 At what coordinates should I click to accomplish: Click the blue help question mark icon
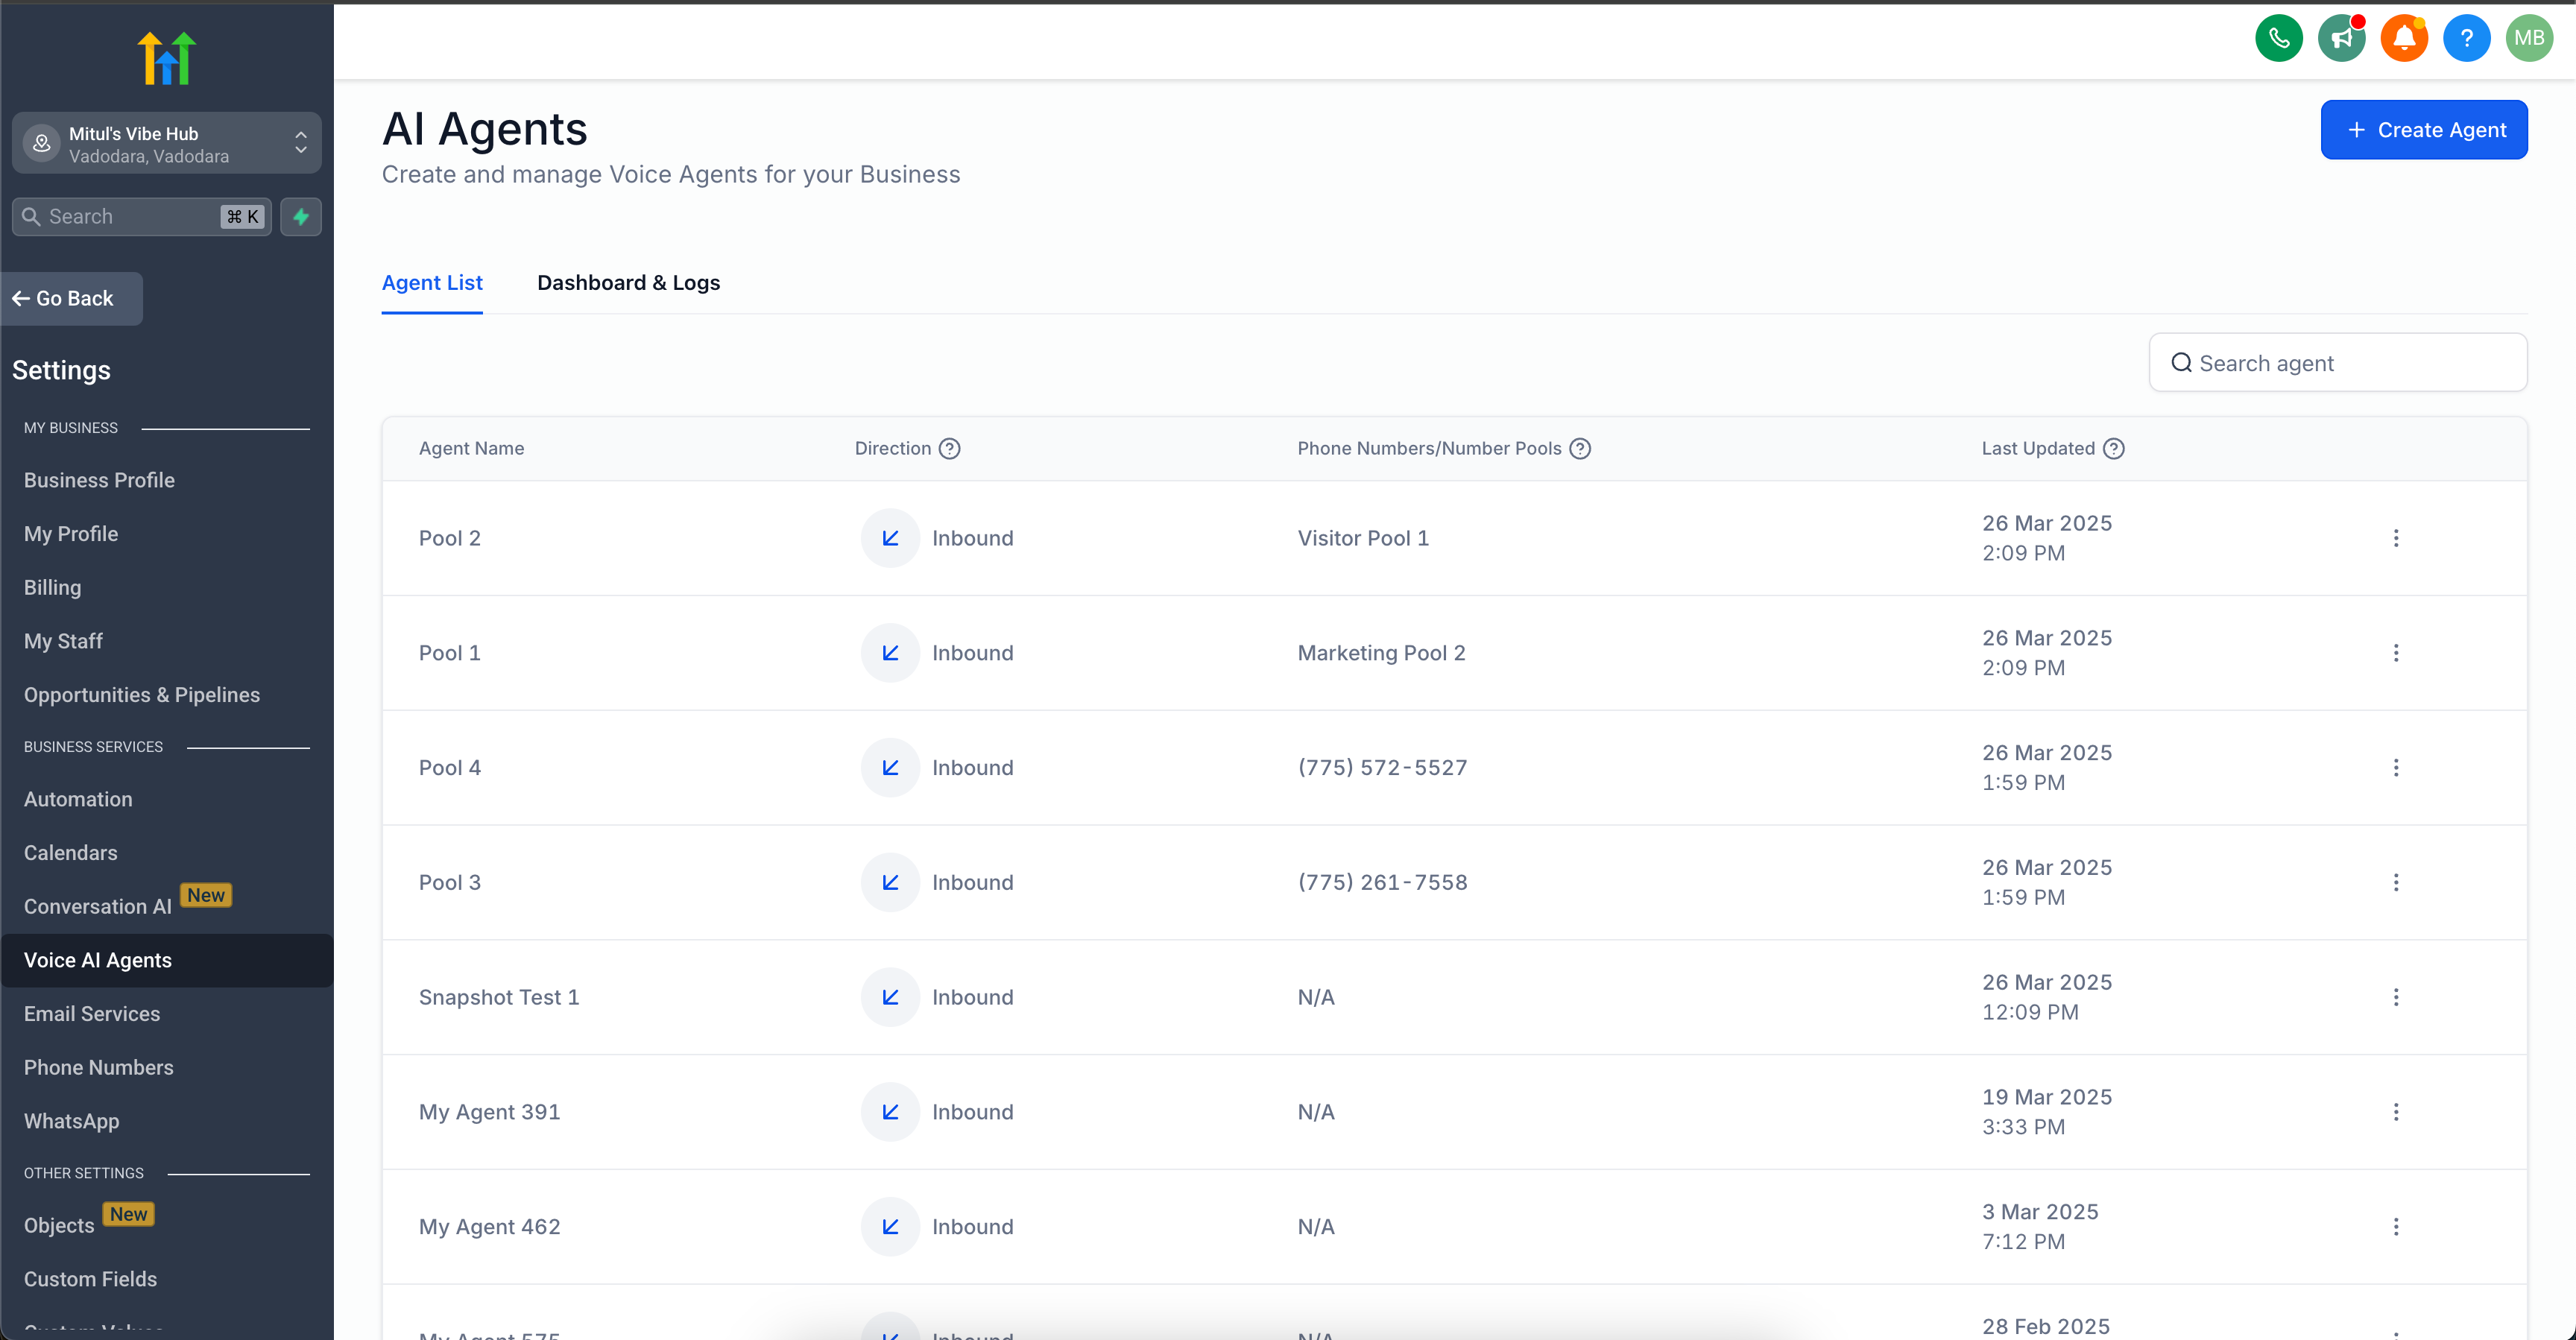[2466, 39]
